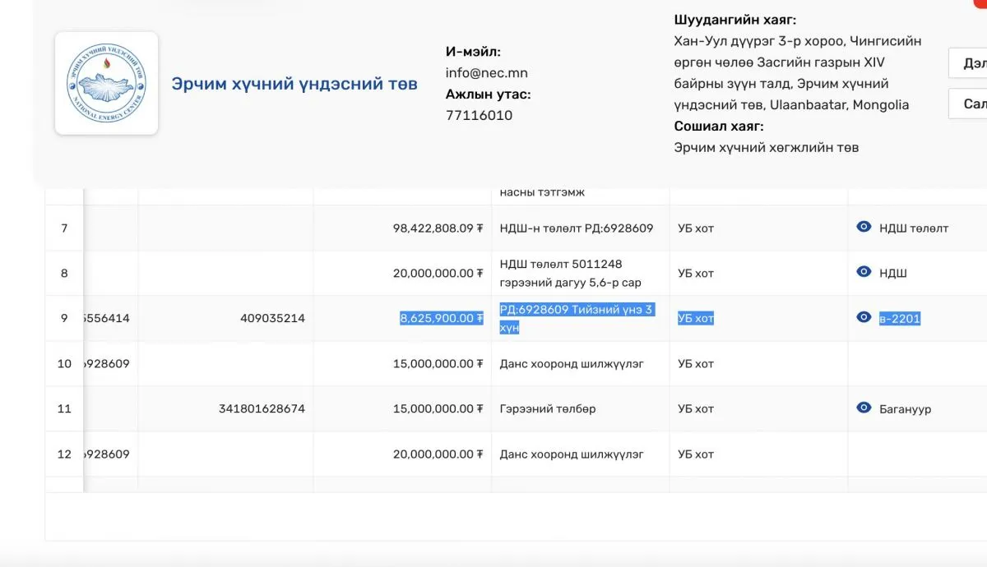The height and width of the screenshot is (567, 987).
Task: Click the eye icon beside НДШ төлөлт
Action: [x=864, y=227]
